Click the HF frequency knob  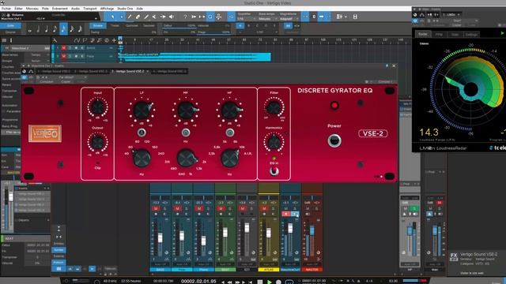point(229,158)
